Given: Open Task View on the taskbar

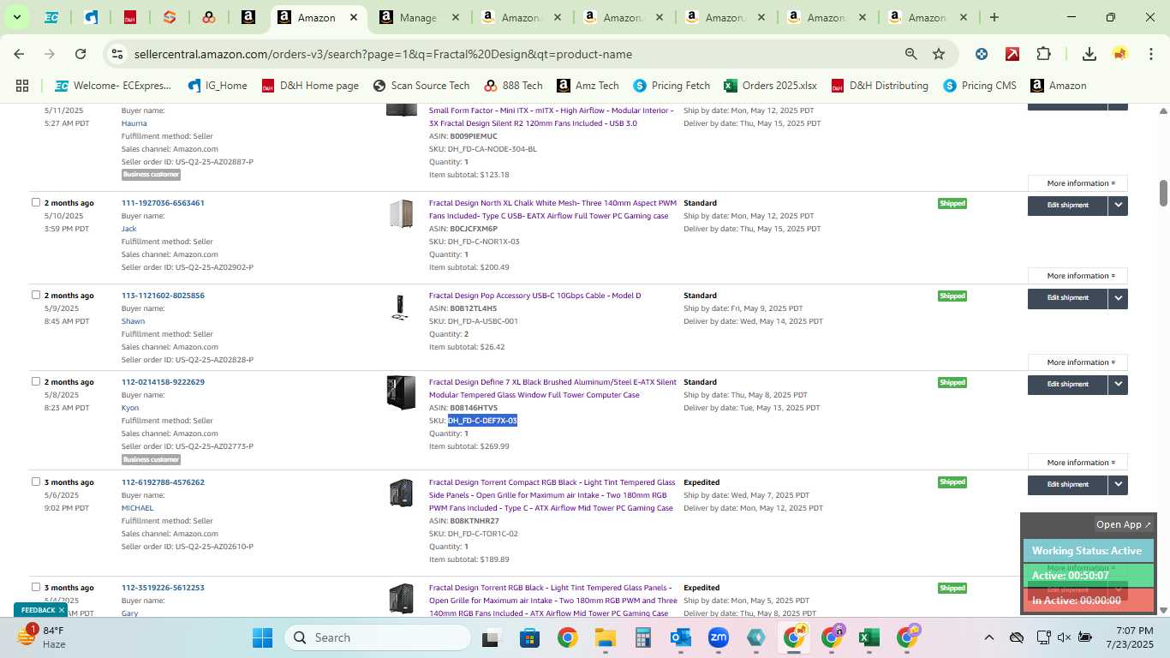Looking at the screenshot, I should point(490,637).
